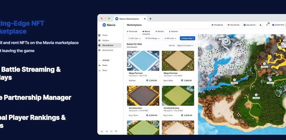The width and height of the screenshot is (286, 140).
Task: Click the 212,234.43 Mavia token balance
Action: [249, 25]
